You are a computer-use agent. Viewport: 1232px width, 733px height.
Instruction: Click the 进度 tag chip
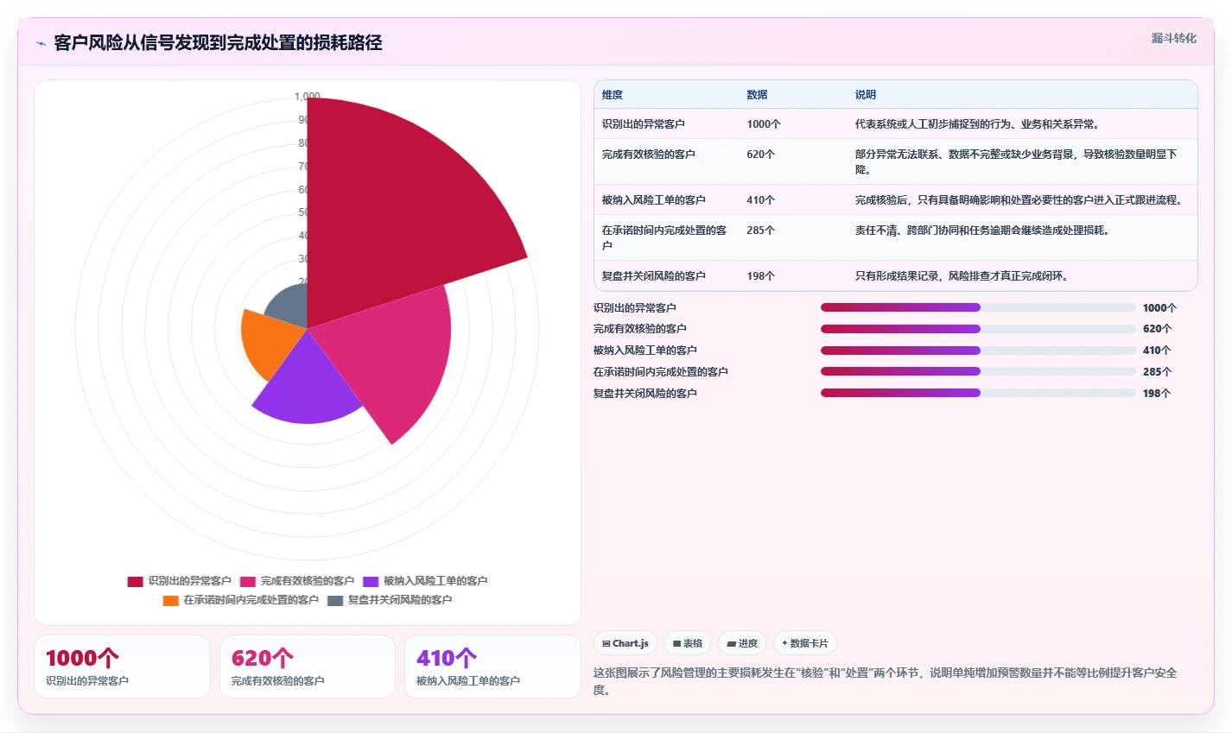(742, 643)
